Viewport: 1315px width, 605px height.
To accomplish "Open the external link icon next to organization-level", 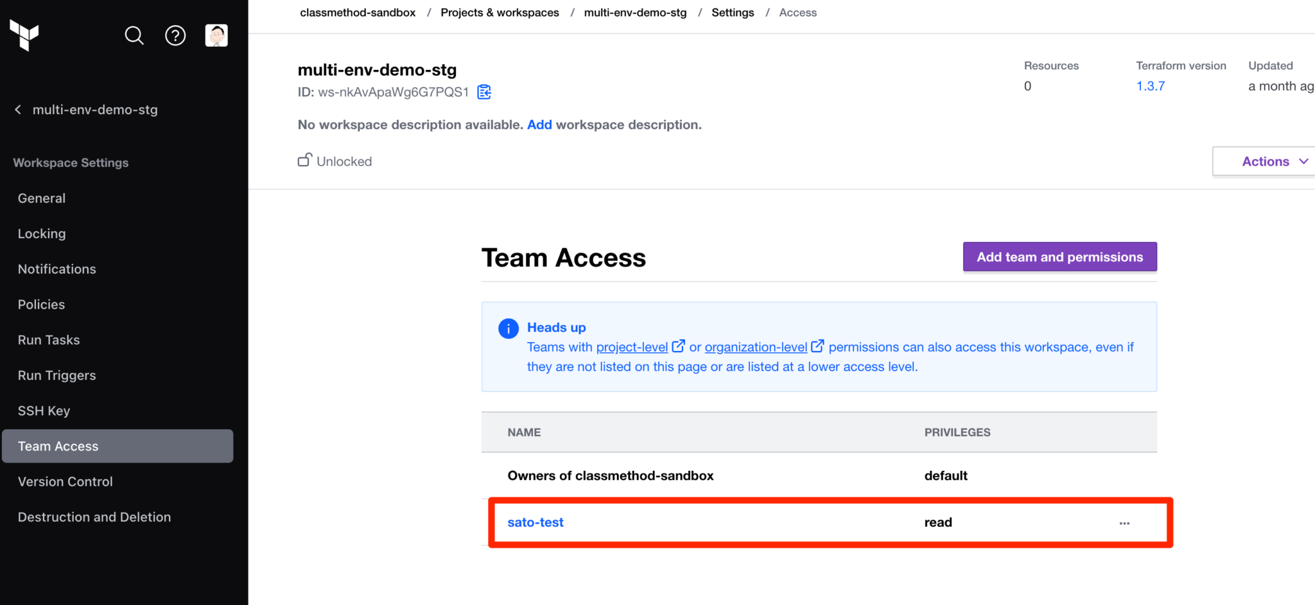I will pos(817,346).
